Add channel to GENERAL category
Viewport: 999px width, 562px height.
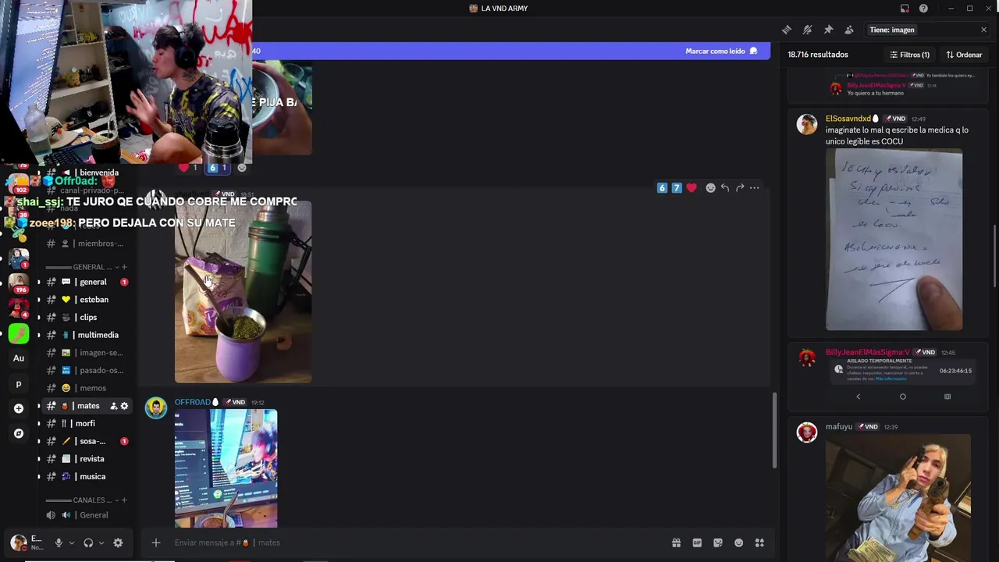[124, 267]
